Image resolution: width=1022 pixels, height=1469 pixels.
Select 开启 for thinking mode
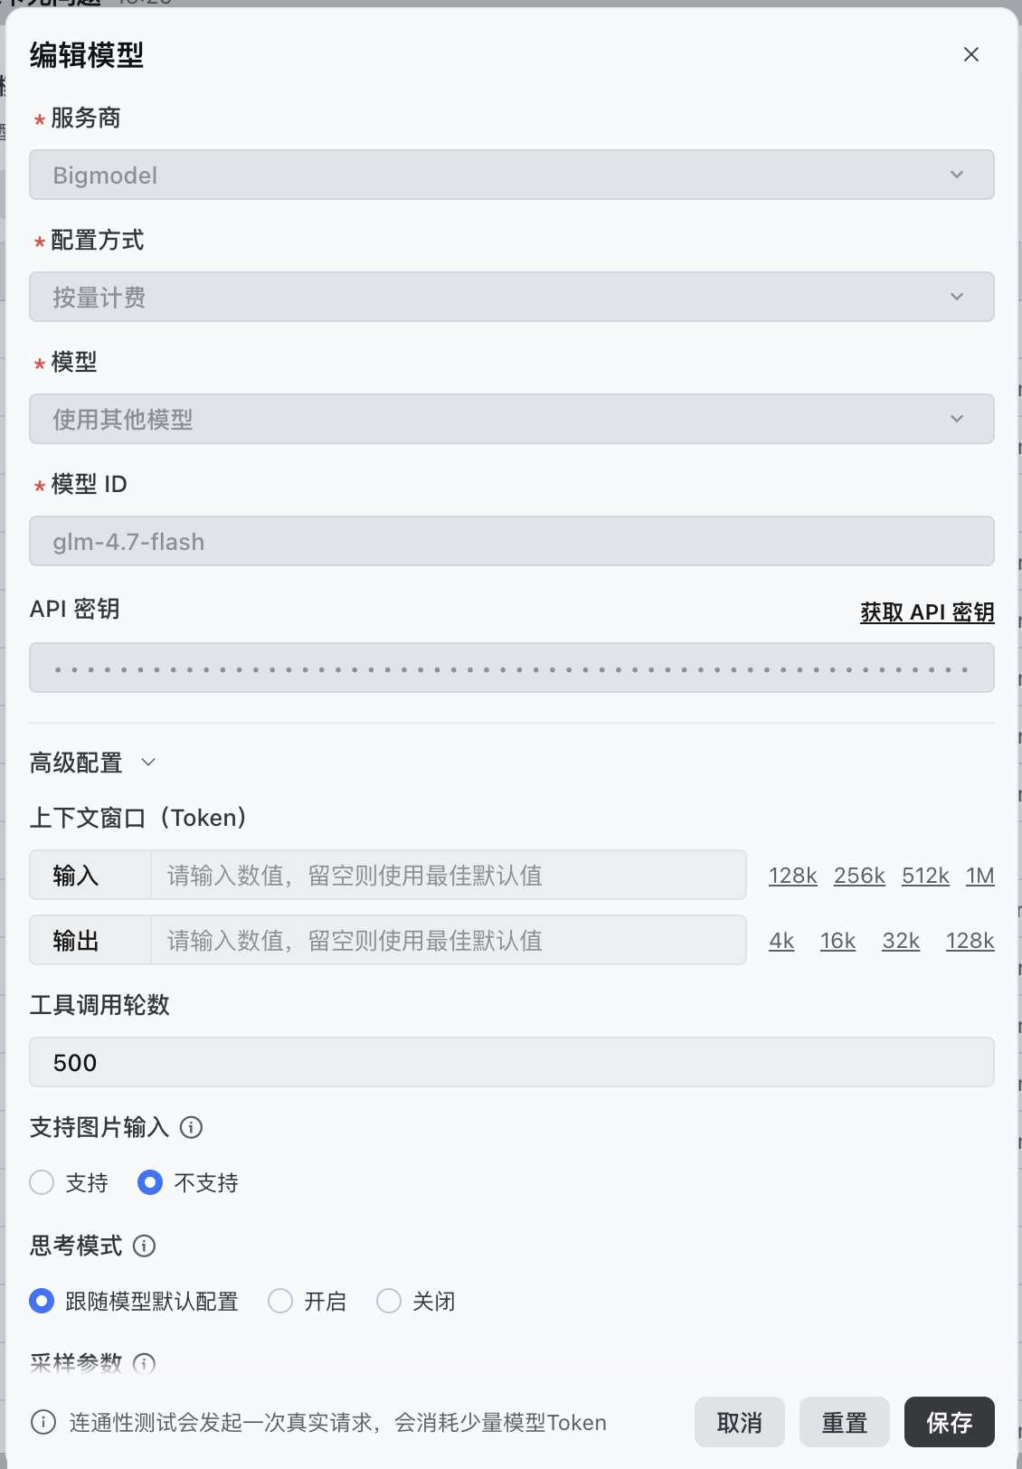[280, 1301]
